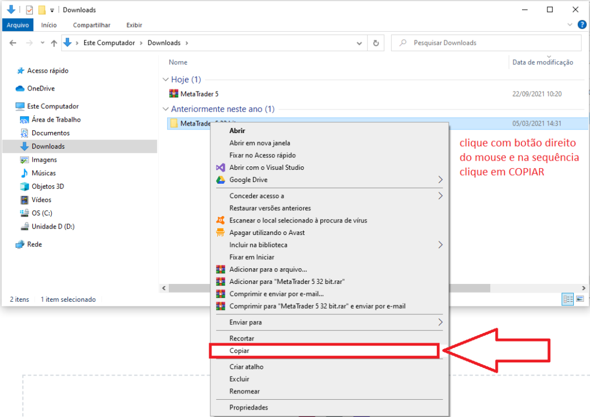Select Propriedades in the context menu
The width and height of the screenshot is (590, 417).
[x=248, y=407]
